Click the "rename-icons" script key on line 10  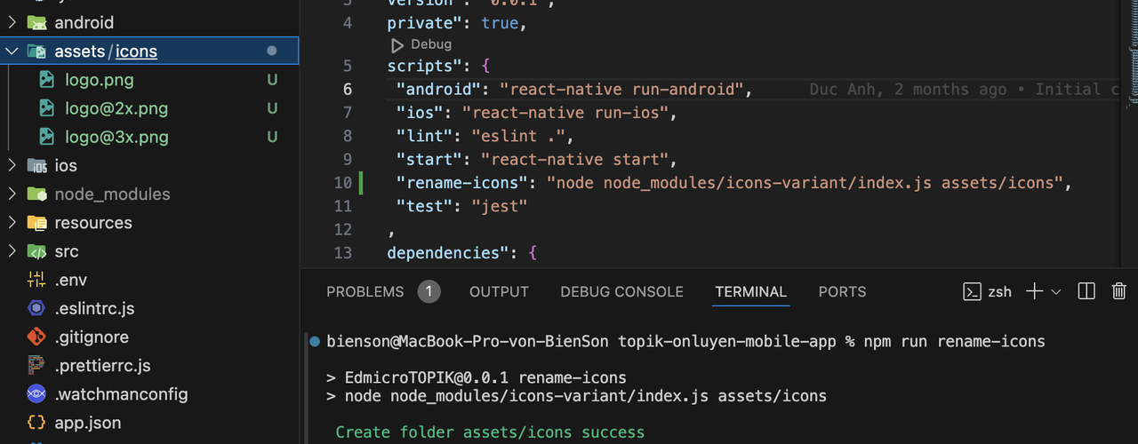coord(462,183)
